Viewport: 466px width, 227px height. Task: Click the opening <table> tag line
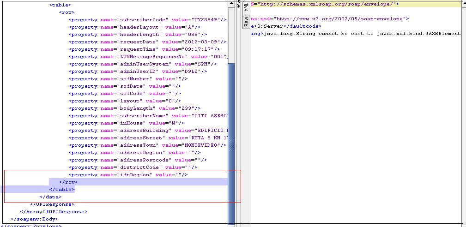coord(61,5)
